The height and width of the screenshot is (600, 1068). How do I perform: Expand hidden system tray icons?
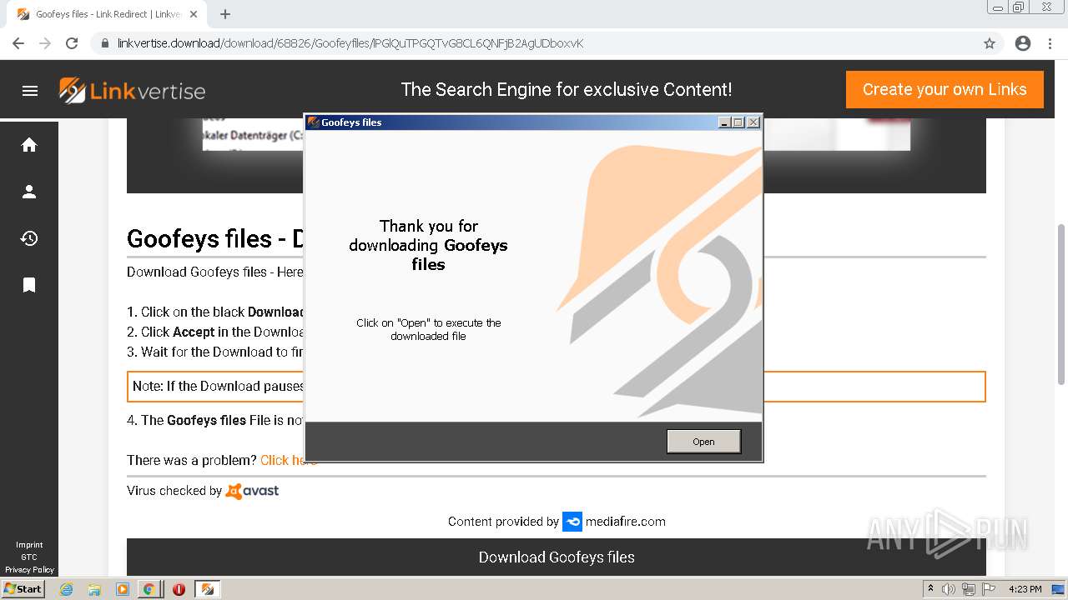point(930,589)
